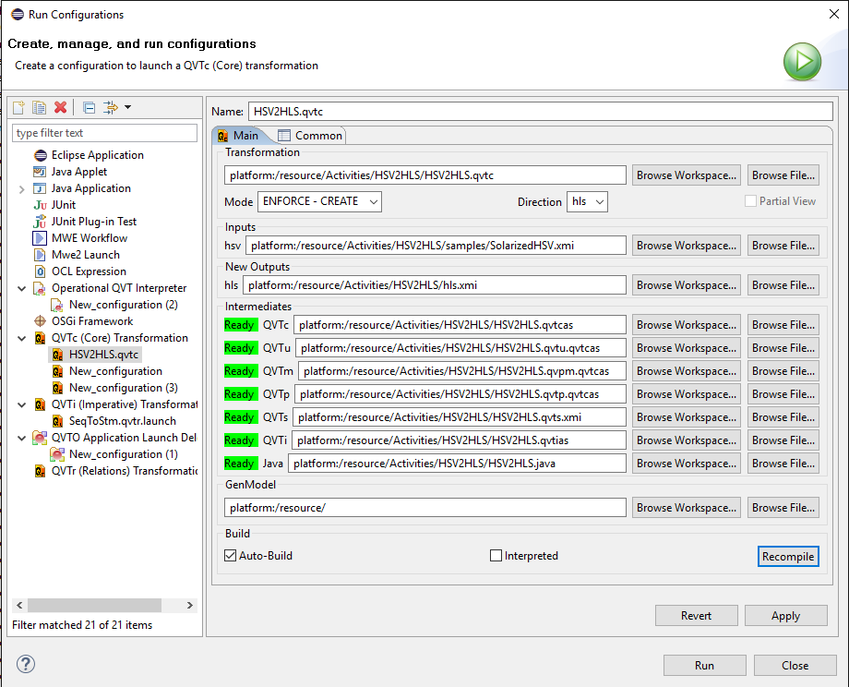Click the MWE Workflow icon

coord(40,238)
